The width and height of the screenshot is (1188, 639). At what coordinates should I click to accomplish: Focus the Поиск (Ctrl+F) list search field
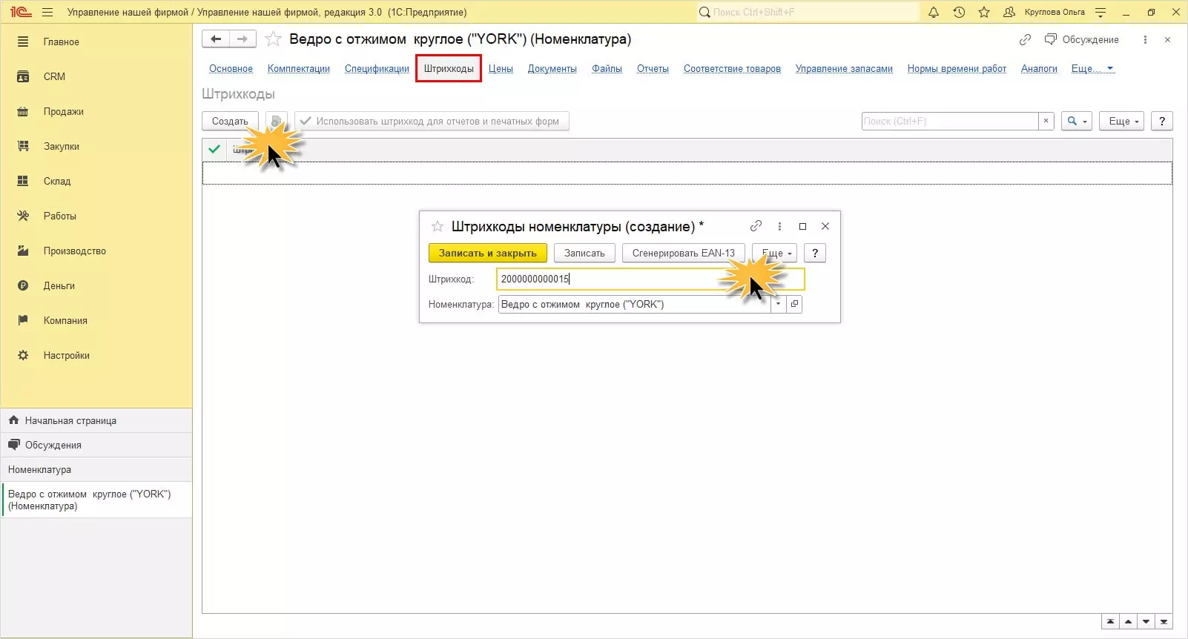pos(950,122)
